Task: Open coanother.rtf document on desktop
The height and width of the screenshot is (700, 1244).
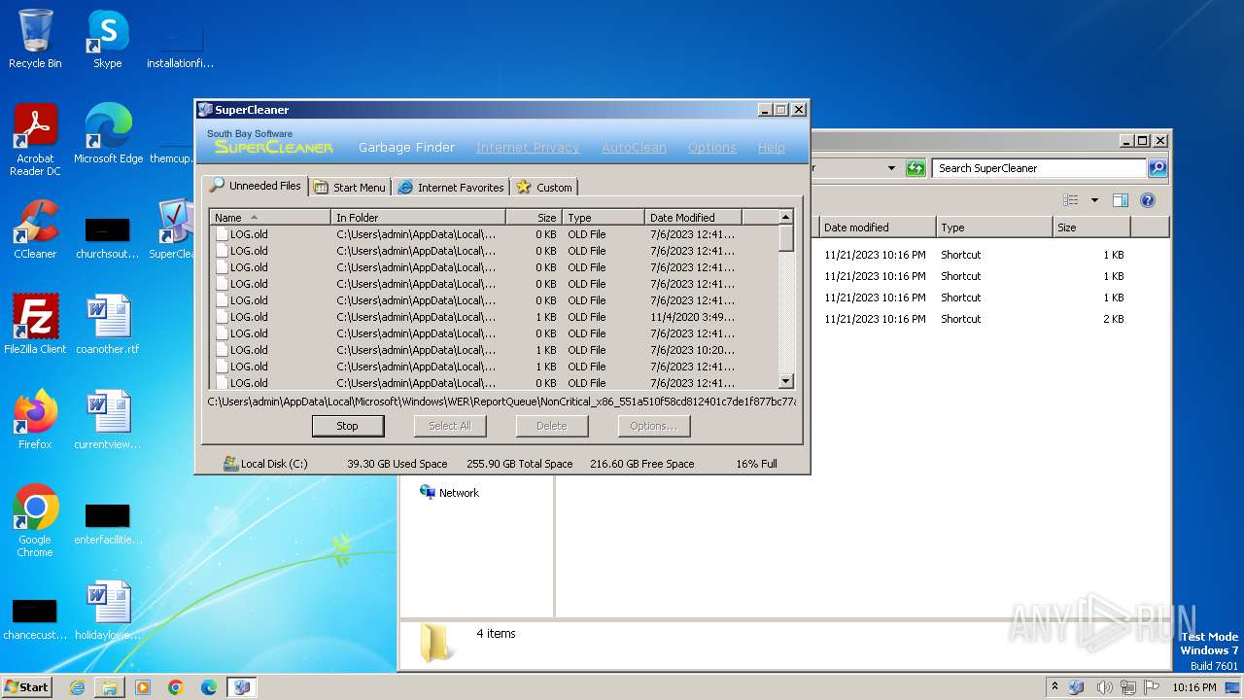Action: coord(107,325)
